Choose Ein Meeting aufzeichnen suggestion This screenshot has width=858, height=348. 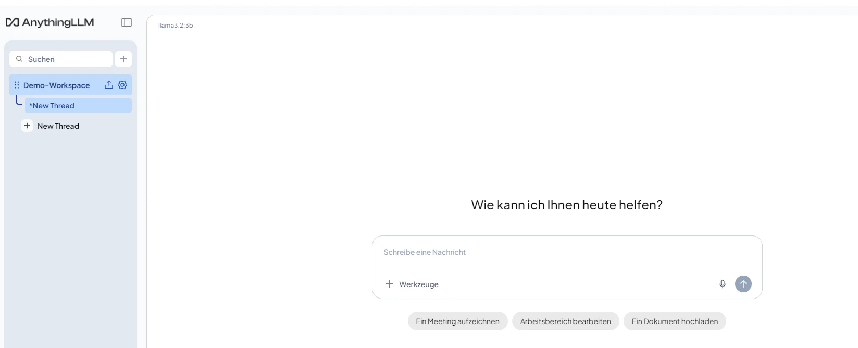[x=457, y=321]
